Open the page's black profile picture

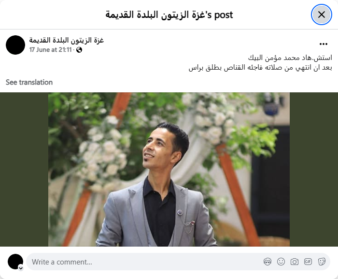click(x=15, y=45)
